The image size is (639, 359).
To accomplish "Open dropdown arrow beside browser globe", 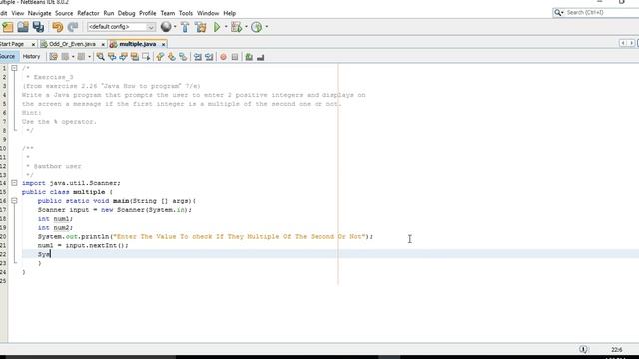I will 175,27.
